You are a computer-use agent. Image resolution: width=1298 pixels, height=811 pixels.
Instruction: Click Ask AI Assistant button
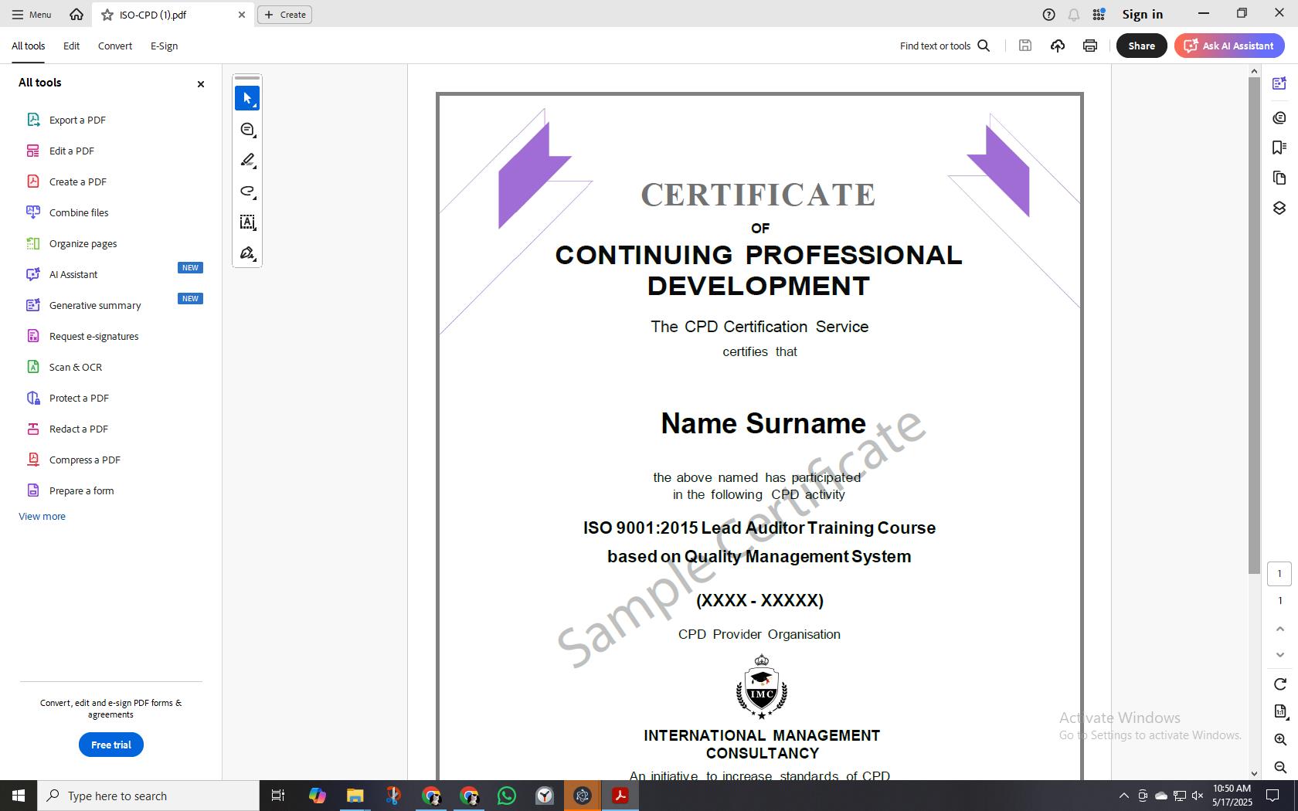click(x=1229, y=46)
